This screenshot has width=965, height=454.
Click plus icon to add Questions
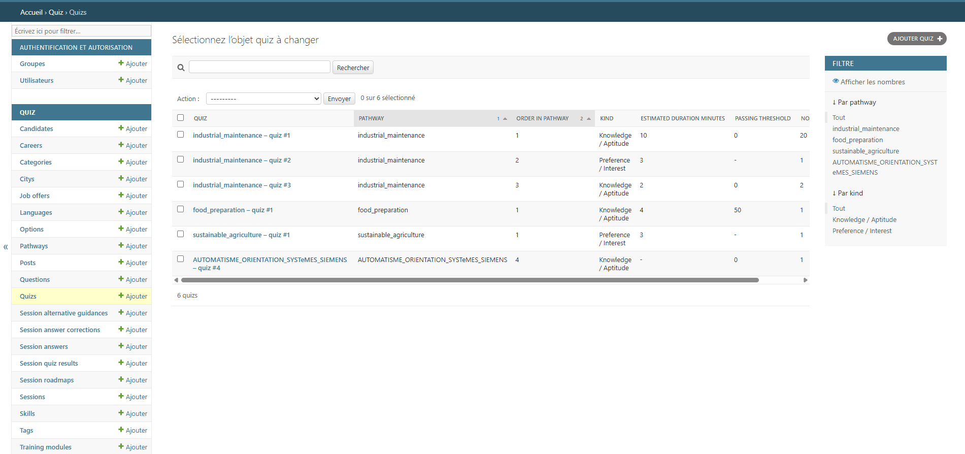121,279
